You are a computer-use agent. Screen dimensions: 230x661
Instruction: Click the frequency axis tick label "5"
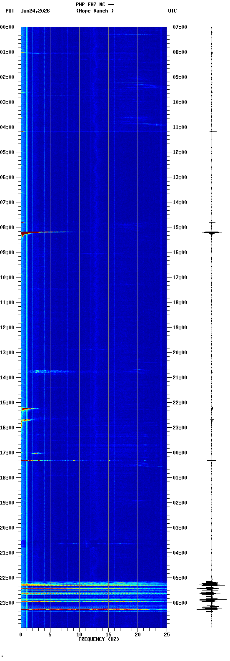[x=50, y=635]
